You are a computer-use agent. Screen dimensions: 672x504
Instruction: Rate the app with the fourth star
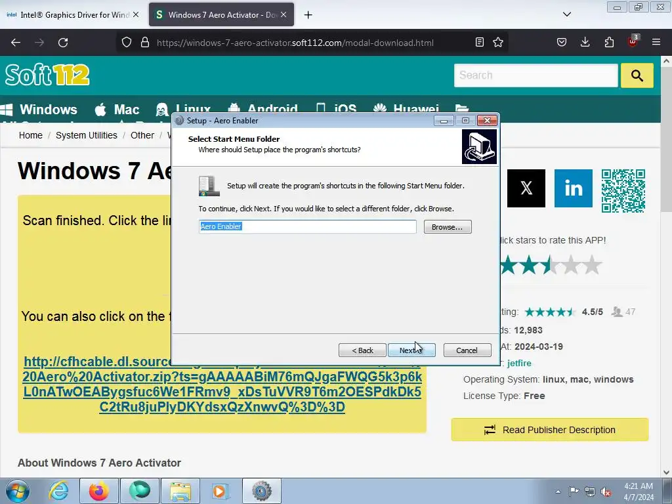(572, 265)
